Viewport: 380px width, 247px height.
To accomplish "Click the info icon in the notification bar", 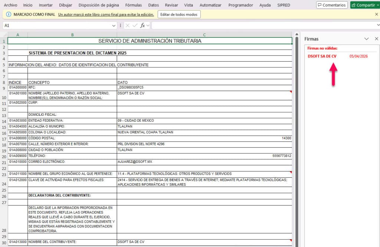I will point(9,14).
